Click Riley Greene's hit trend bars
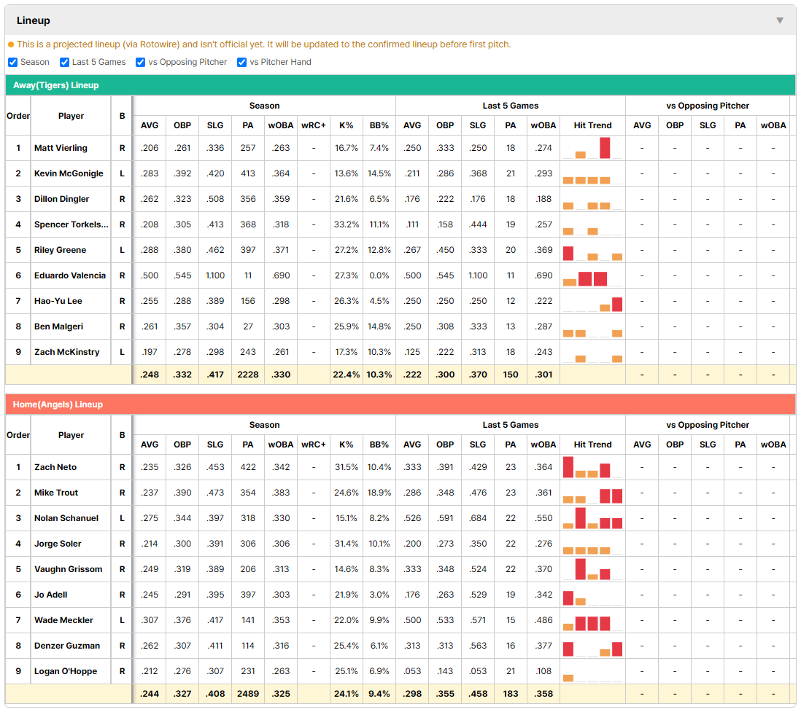801x712 pixels. [592, 250]
